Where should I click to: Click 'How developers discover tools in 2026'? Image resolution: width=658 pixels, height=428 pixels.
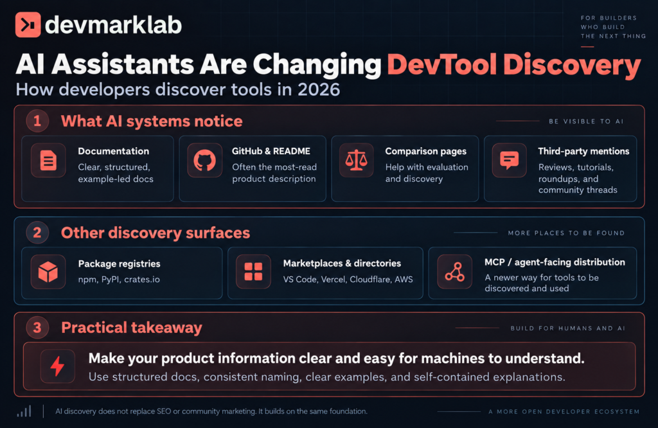(178, 89)
